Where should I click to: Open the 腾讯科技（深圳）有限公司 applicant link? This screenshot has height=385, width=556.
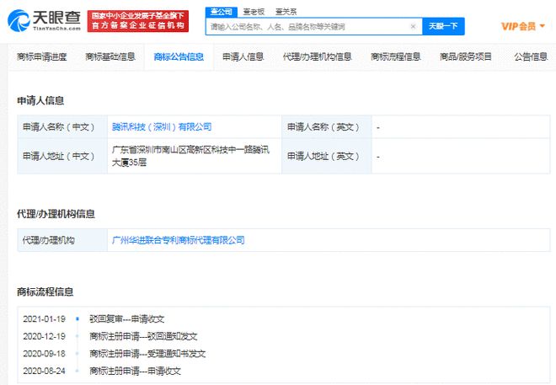pos(162,127)
